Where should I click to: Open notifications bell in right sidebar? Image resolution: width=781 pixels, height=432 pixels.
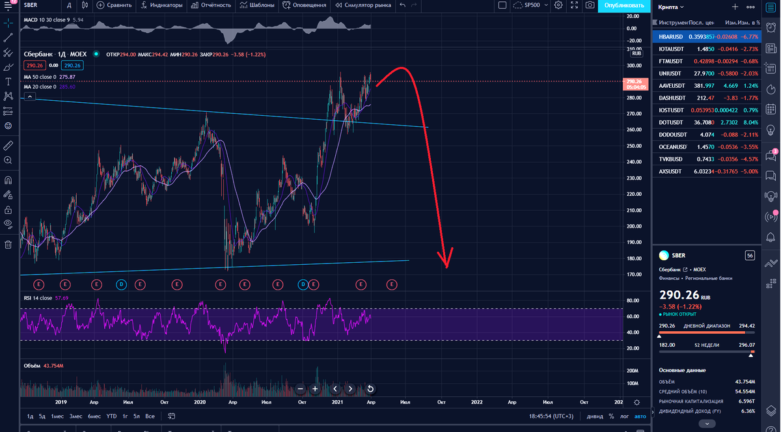[771, 237]
